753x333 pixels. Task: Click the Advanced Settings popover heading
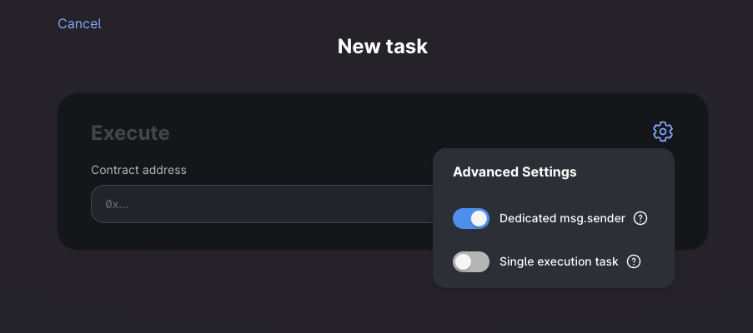[x=515, y=171]
